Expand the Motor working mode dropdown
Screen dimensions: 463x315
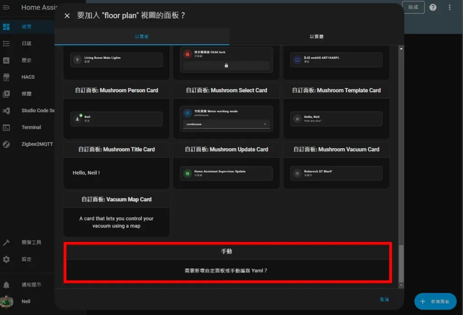click(226, 124)
